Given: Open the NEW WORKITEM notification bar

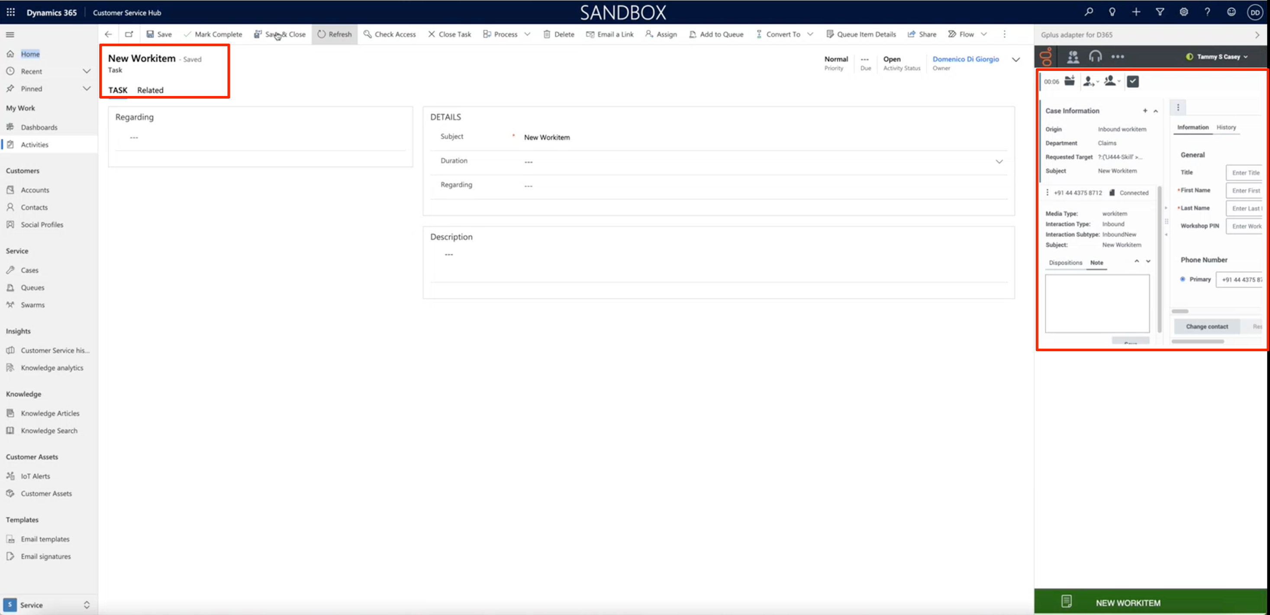Looking at the screenshot, I should coord(1150,602).
